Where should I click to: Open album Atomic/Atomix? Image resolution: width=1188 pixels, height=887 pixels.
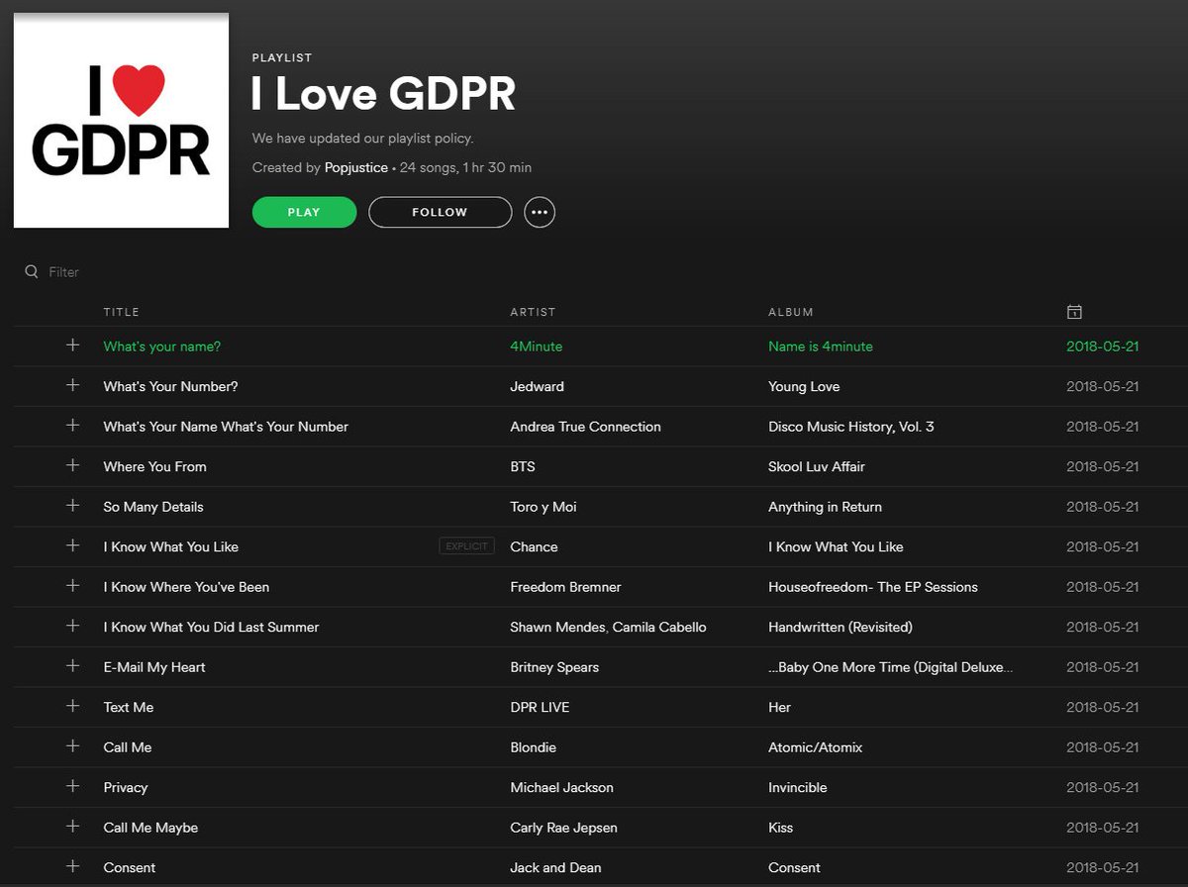[816, 747]
